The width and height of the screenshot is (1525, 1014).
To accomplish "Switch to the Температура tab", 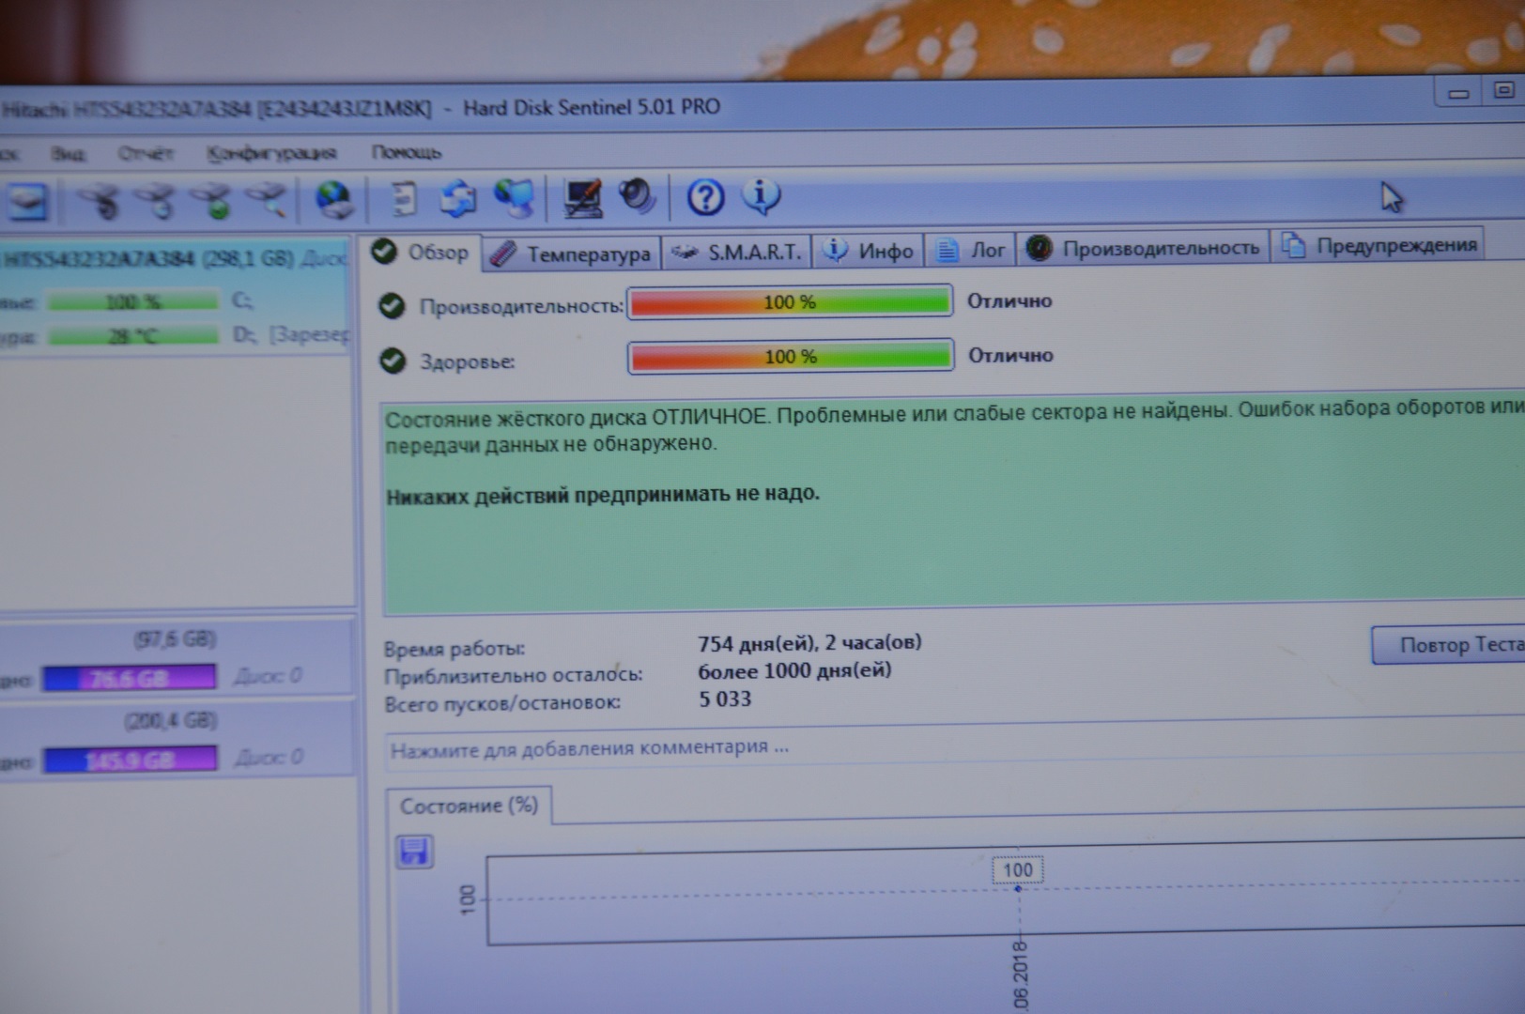I will pyautogui.click(x=572, y=253).
